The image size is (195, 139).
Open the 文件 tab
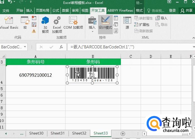click(x=6, y=11)
